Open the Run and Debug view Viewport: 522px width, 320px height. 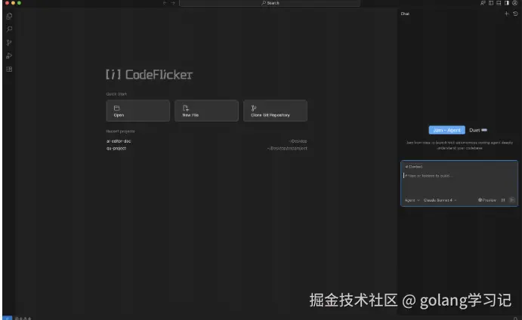click(9, 56)
